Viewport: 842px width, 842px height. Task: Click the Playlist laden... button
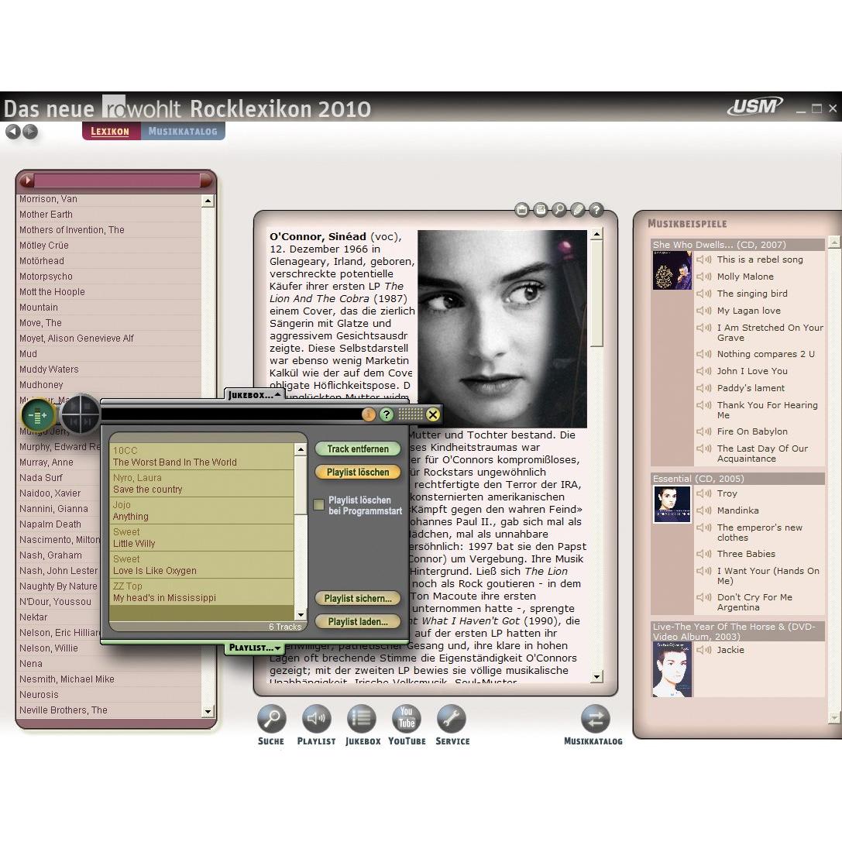tap(358, 622)
